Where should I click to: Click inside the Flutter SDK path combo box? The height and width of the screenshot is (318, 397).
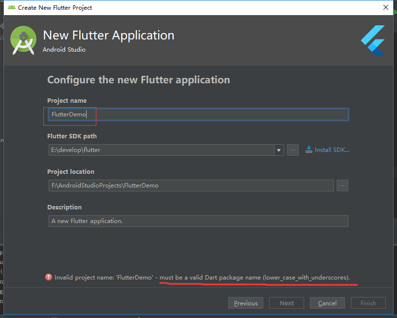click(x=161, y=150)
